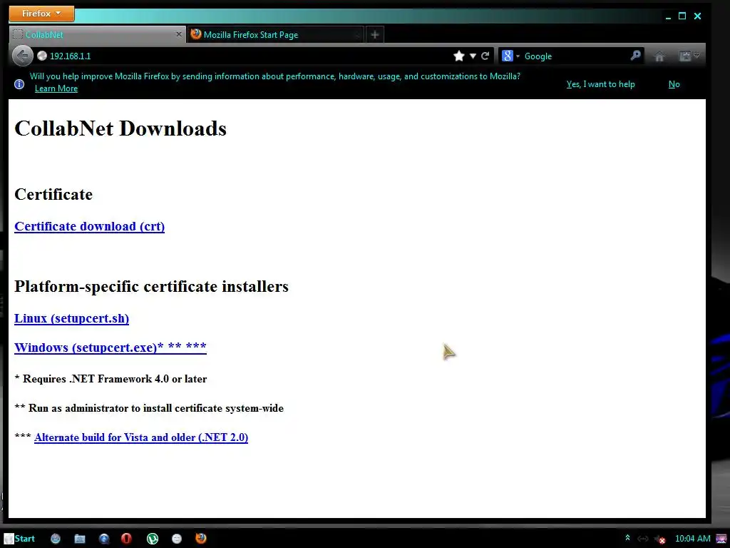Open Certificate download (crt) link
Image resolution: width=730 pixels, height=548 pixels.
pos(89,226)
